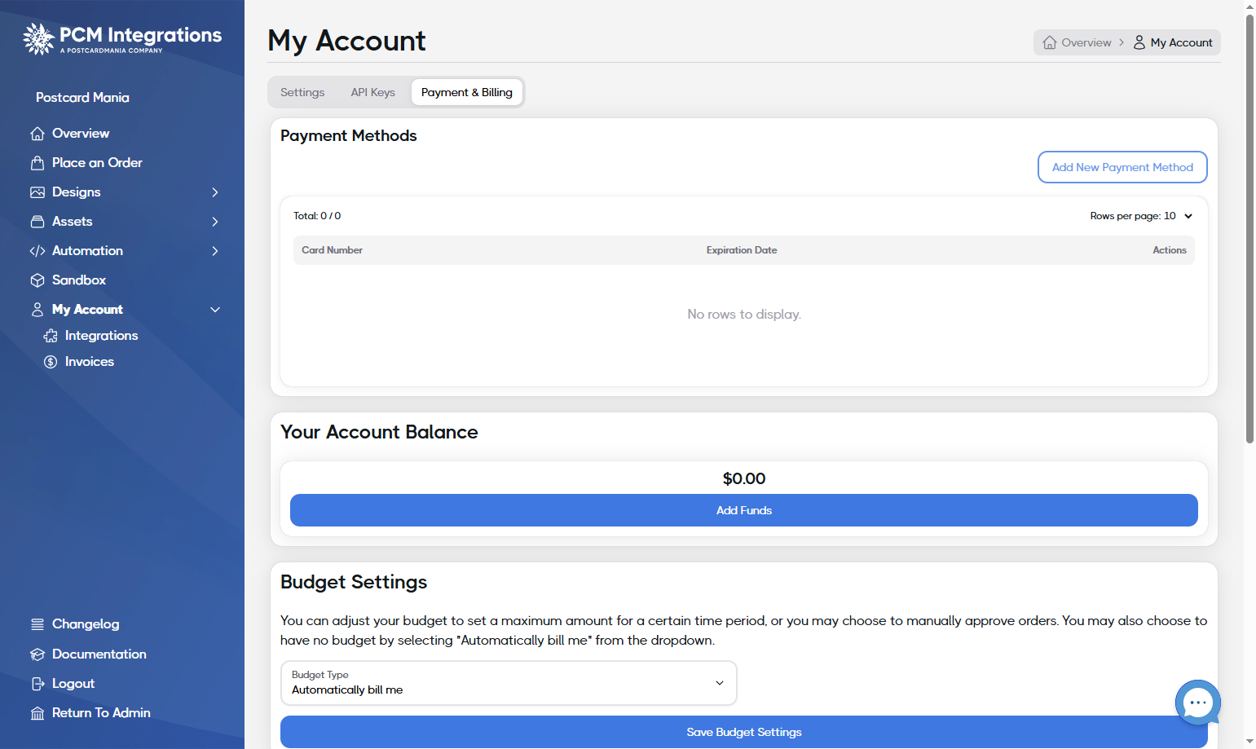Click the Actions column header
The height and width of the screenshot is (749, 1256).
click(x=1170, y=250)
